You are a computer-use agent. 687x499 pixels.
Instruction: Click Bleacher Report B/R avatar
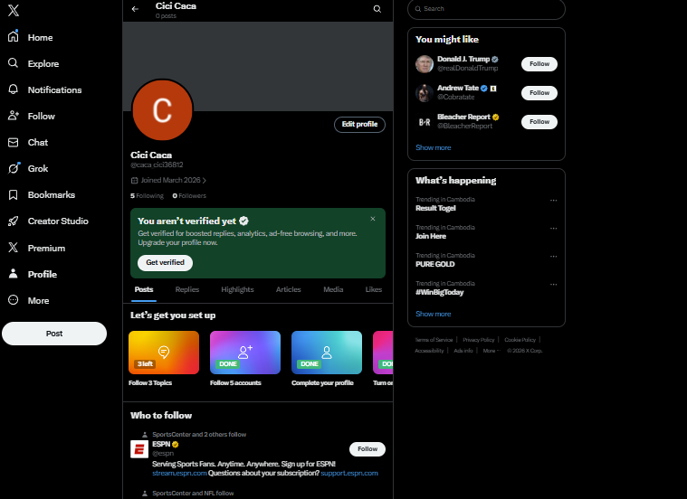pos(425,122)
